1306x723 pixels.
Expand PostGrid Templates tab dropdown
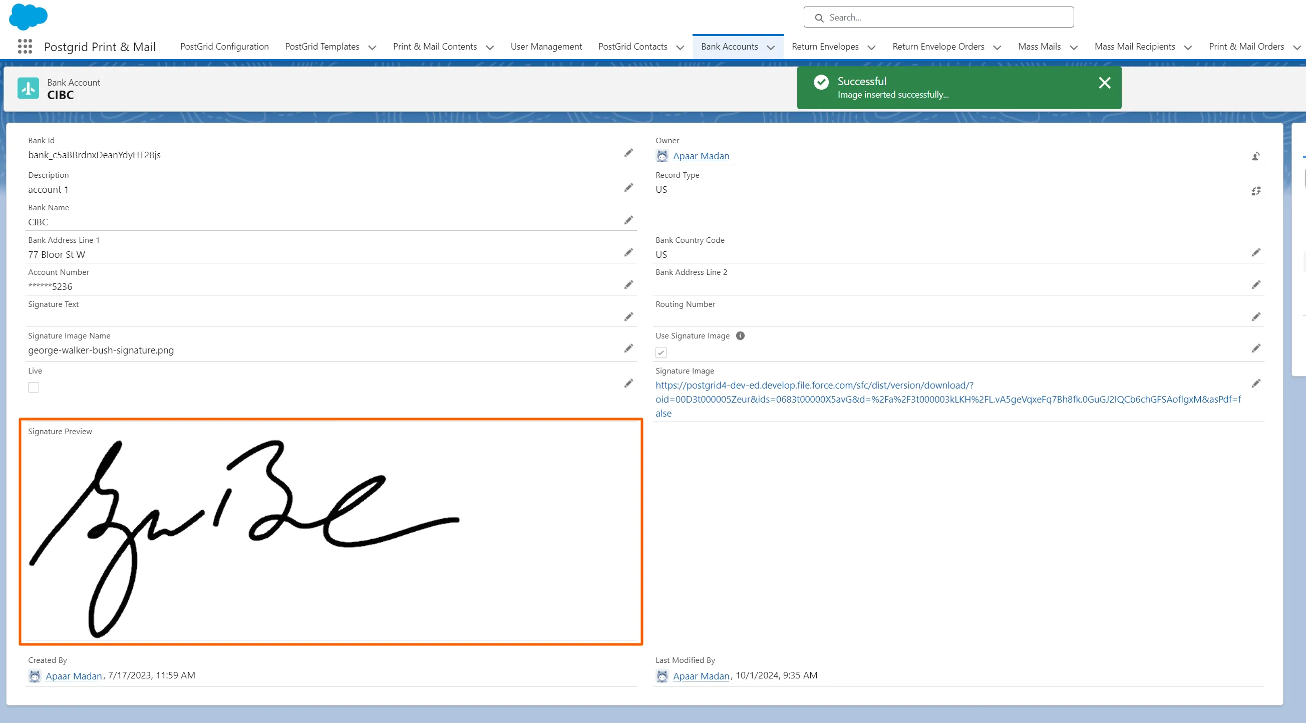pos(372,48)
